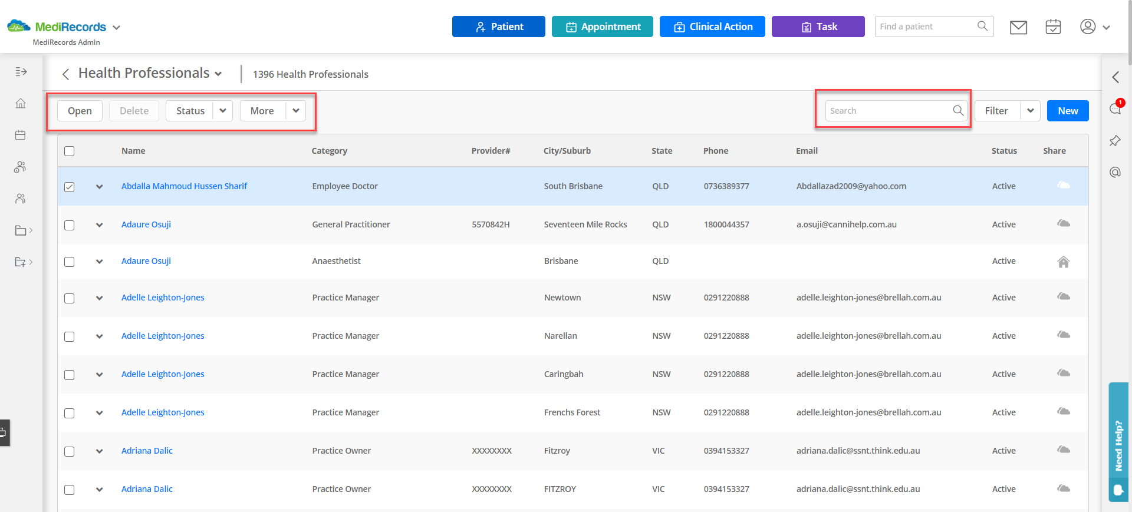Image resolution: width=1132 pixels, height=512 pixels.
Task: Click the State column header
Action: (662, 151)
